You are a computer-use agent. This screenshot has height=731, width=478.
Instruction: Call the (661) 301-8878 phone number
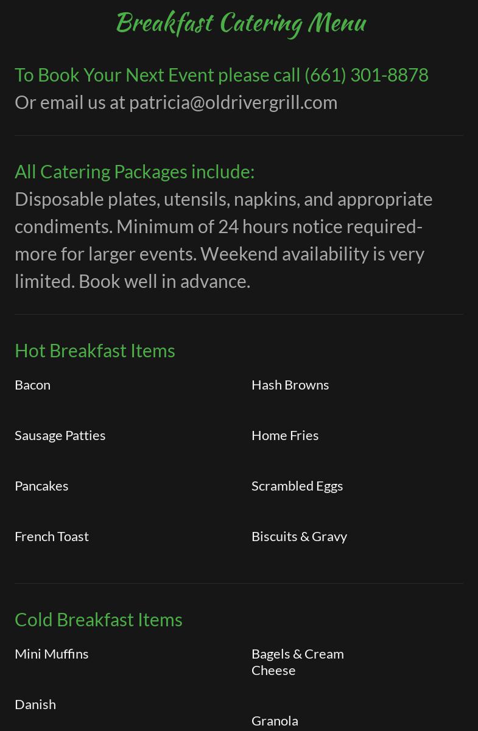(x=366, y=75)
